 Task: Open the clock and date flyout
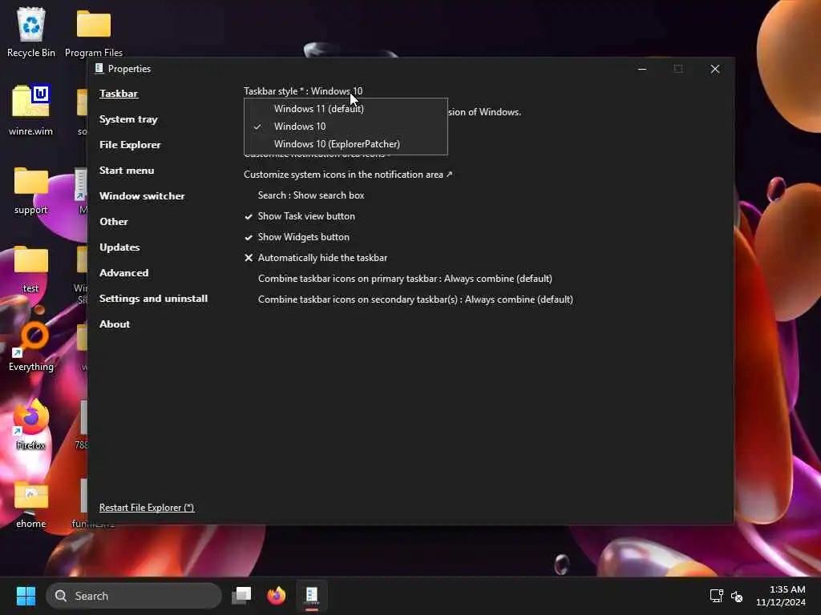781,596
